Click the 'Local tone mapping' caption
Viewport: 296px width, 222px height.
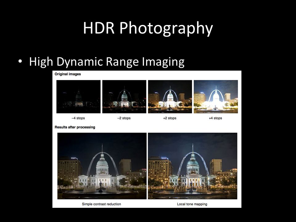coord(192,204)
